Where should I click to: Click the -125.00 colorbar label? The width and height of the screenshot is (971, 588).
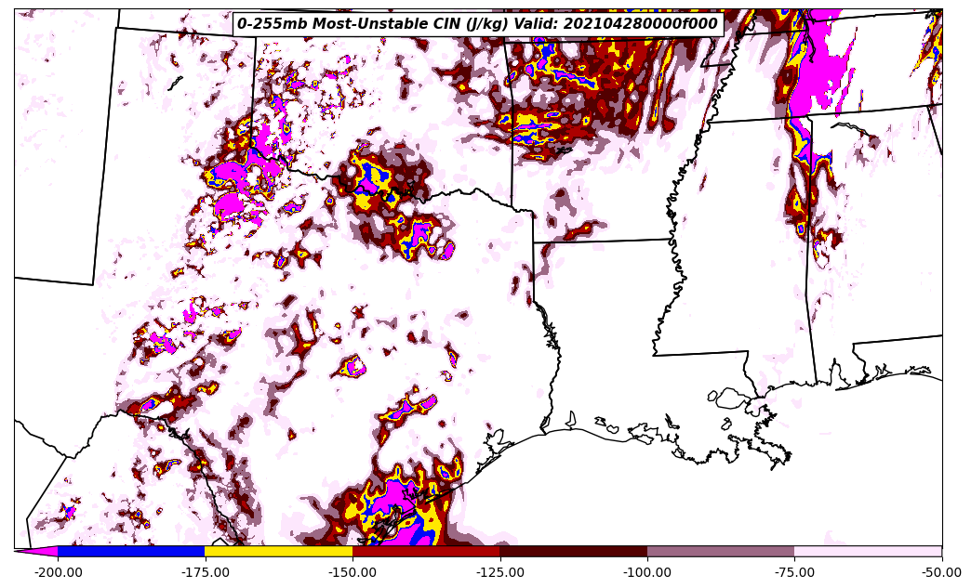pyautogui.click(x=499, y=572)
